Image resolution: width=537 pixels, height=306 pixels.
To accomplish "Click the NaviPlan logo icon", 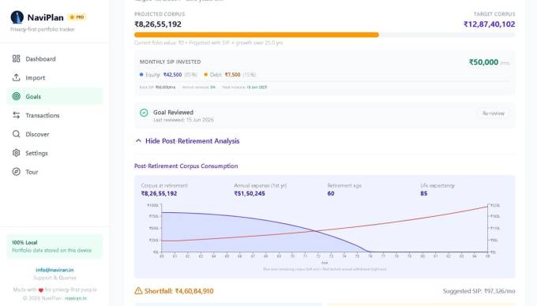I will coord(17,17).
